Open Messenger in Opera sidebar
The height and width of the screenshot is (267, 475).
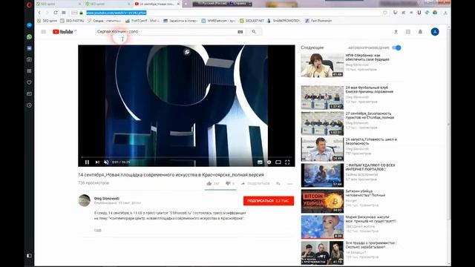click(x=29, y=25)
